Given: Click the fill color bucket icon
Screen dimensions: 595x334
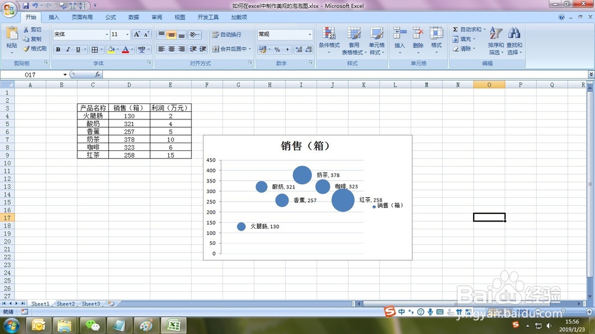Looking at the screenshot, I should (x=111, y=49).
